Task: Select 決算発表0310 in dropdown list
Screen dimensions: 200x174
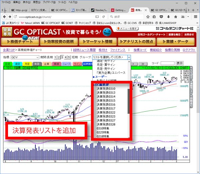Action: pos(106,88)
